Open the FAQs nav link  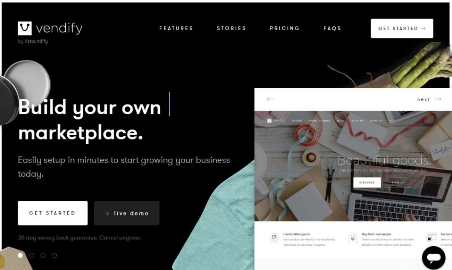[332, 28]
